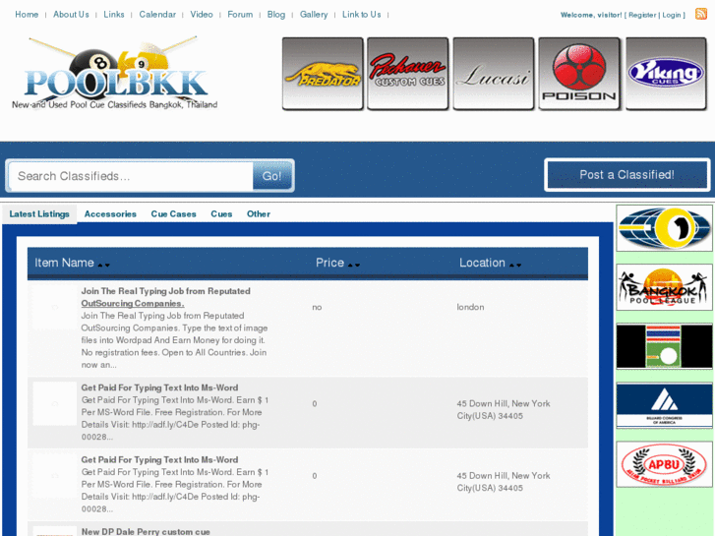Open the Viking Cues banner
The image size is (715, 536).
pos(666,74)
